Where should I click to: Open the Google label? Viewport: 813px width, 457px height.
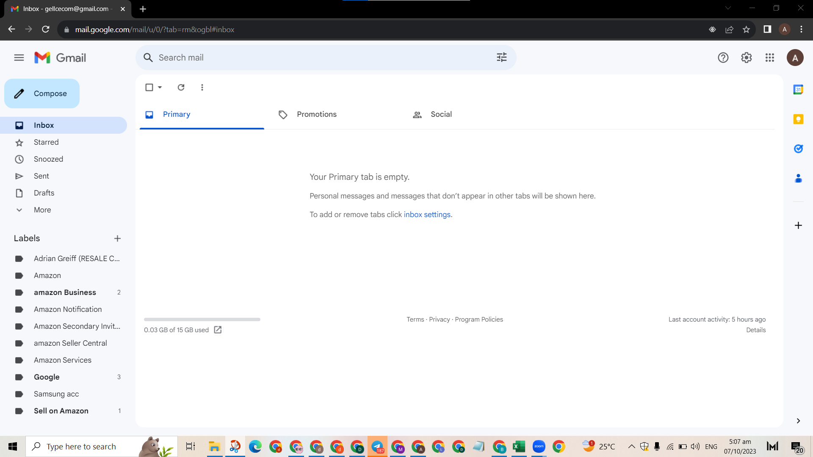pyautogui.click(x=64, y=377)
